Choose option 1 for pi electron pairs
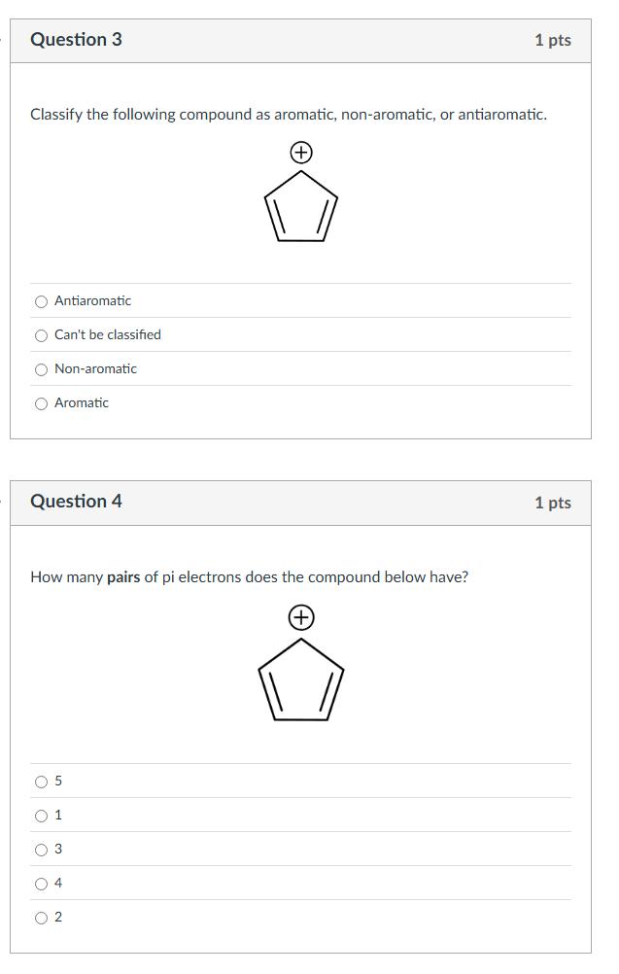Viewport: 619px width, 974px height. 43,815
